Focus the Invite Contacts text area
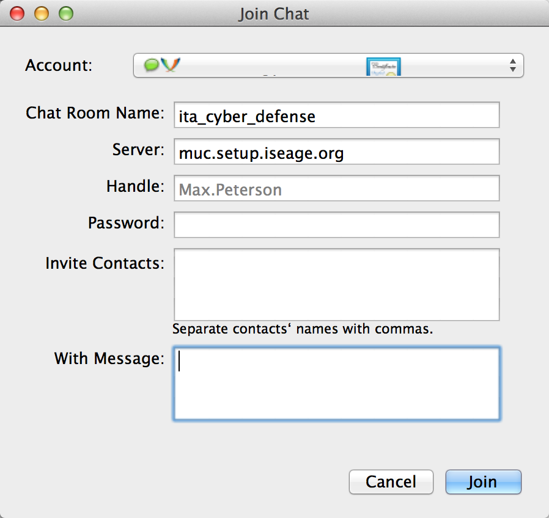The height and width of the screenshot is (518, 549). [336, 285]
